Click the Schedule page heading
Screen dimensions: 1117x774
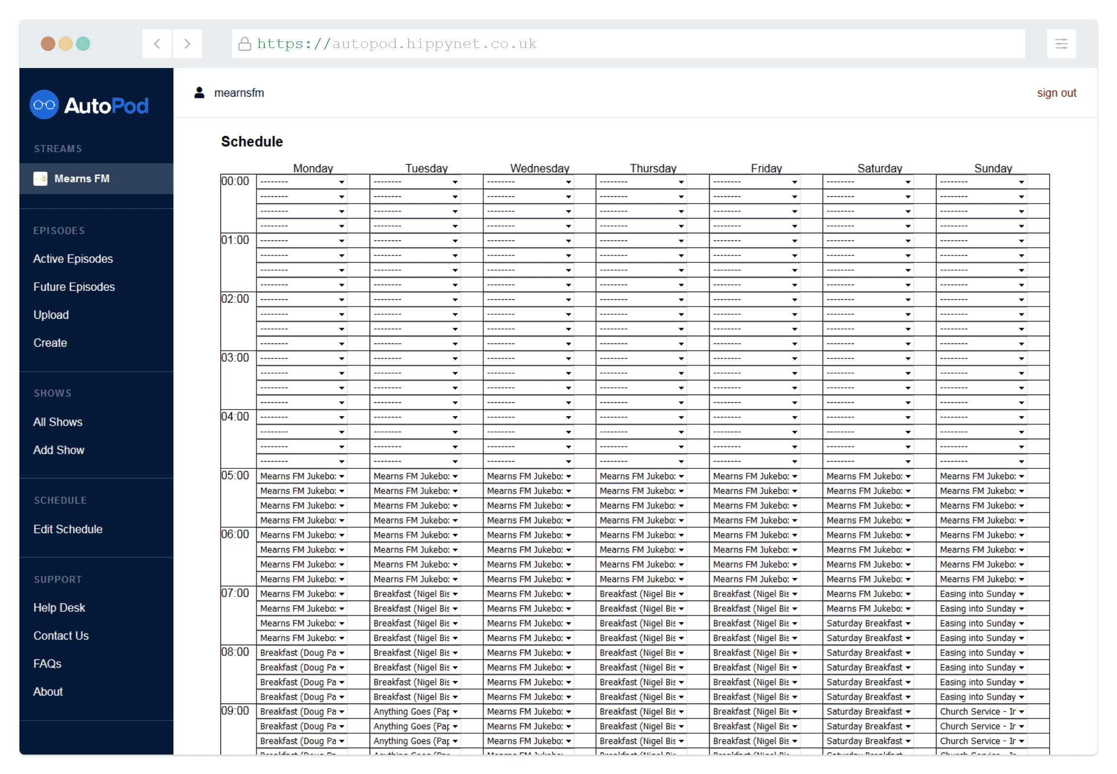252,141
